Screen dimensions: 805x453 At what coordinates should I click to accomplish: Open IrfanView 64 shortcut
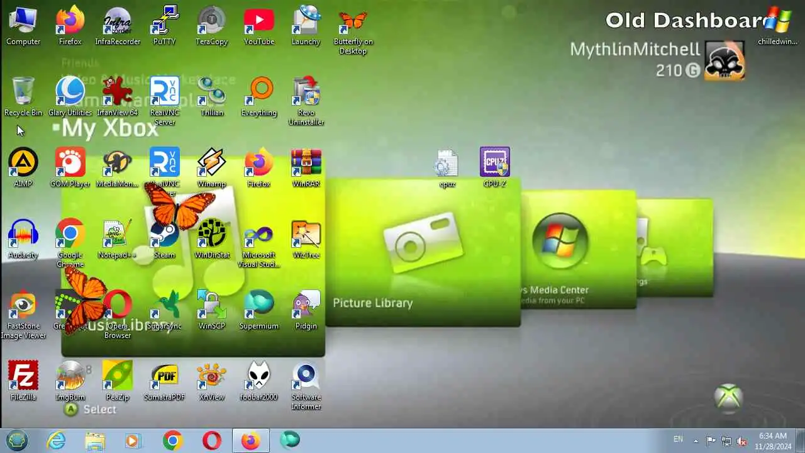click(118, 97)
